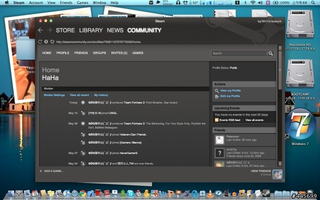320x200 pixels.
Task: Click magnifier icon beside View my Profile
Action: (216, 91)
